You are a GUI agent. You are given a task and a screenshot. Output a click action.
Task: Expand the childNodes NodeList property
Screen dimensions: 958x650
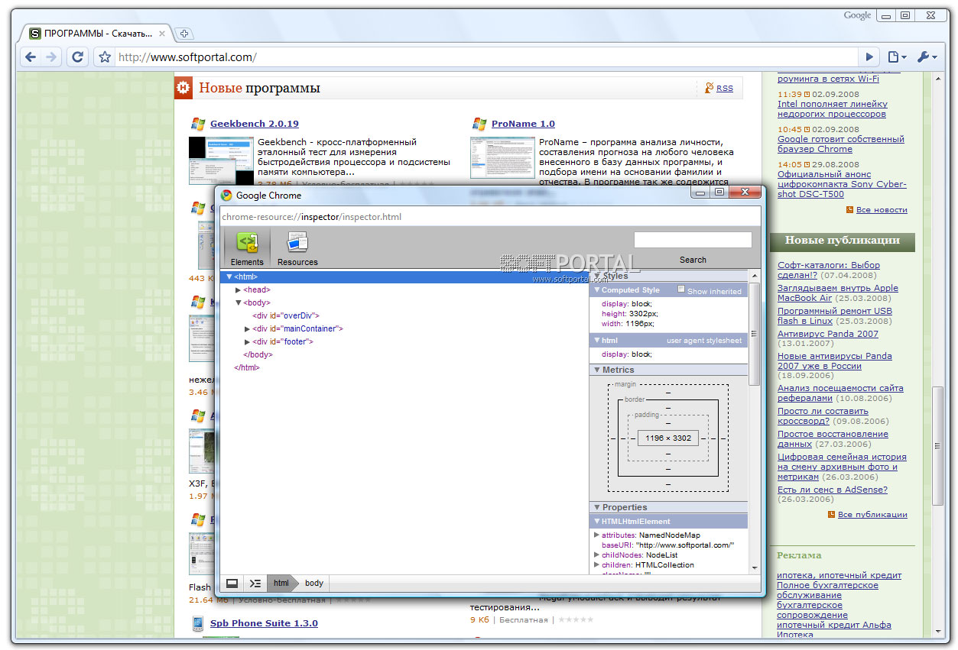point(596,555)
